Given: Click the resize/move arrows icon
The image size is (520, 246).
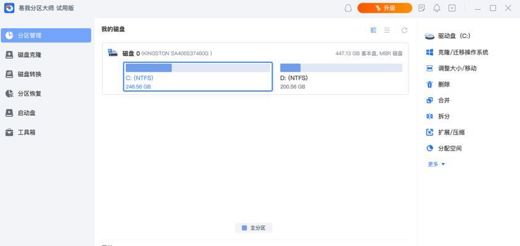Looking at the screenshot, I should (x=429, y=68).
